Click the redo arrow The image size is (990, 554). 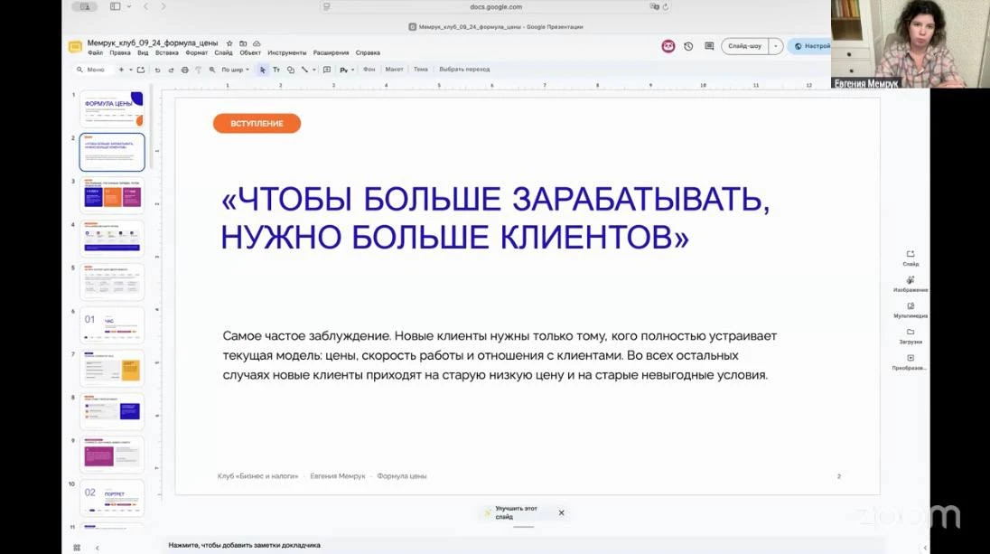171,70
